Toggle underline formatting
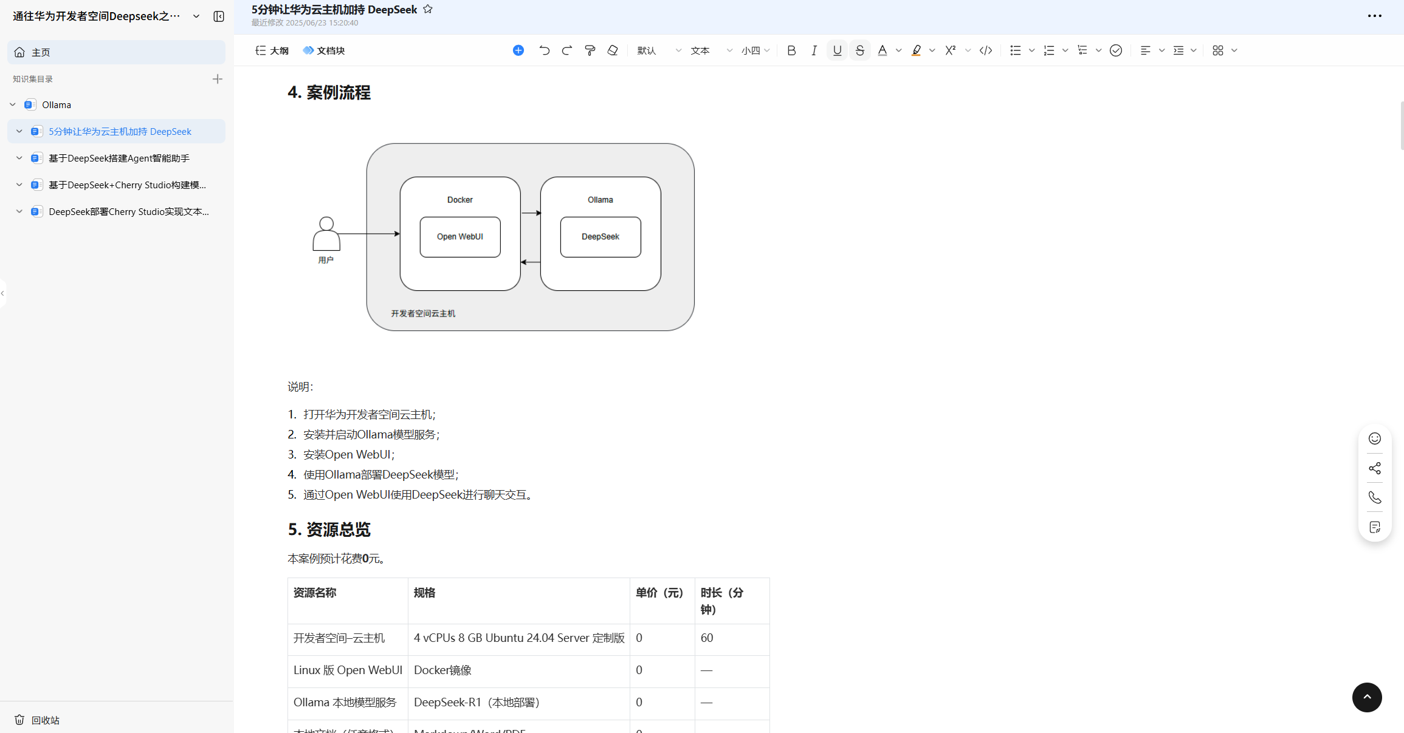 [x=837, y=50]
